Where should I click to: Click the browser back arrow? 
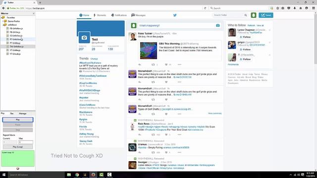[3, 8]
